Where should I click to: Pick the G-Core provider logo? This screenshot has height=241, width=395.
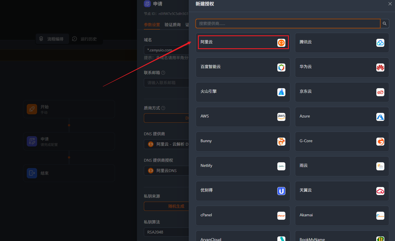tap(380, 142)
